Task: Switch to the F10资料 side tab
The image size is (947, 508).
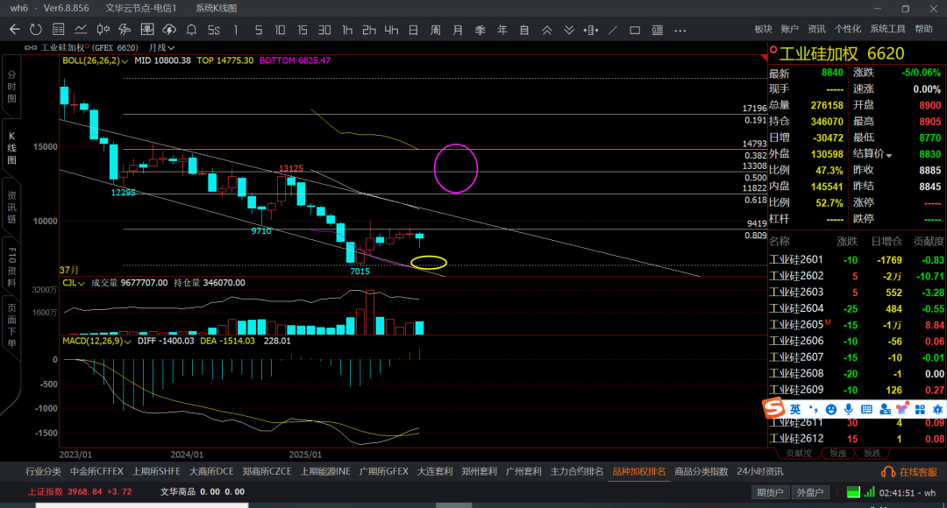Action: tap(11, 266)
